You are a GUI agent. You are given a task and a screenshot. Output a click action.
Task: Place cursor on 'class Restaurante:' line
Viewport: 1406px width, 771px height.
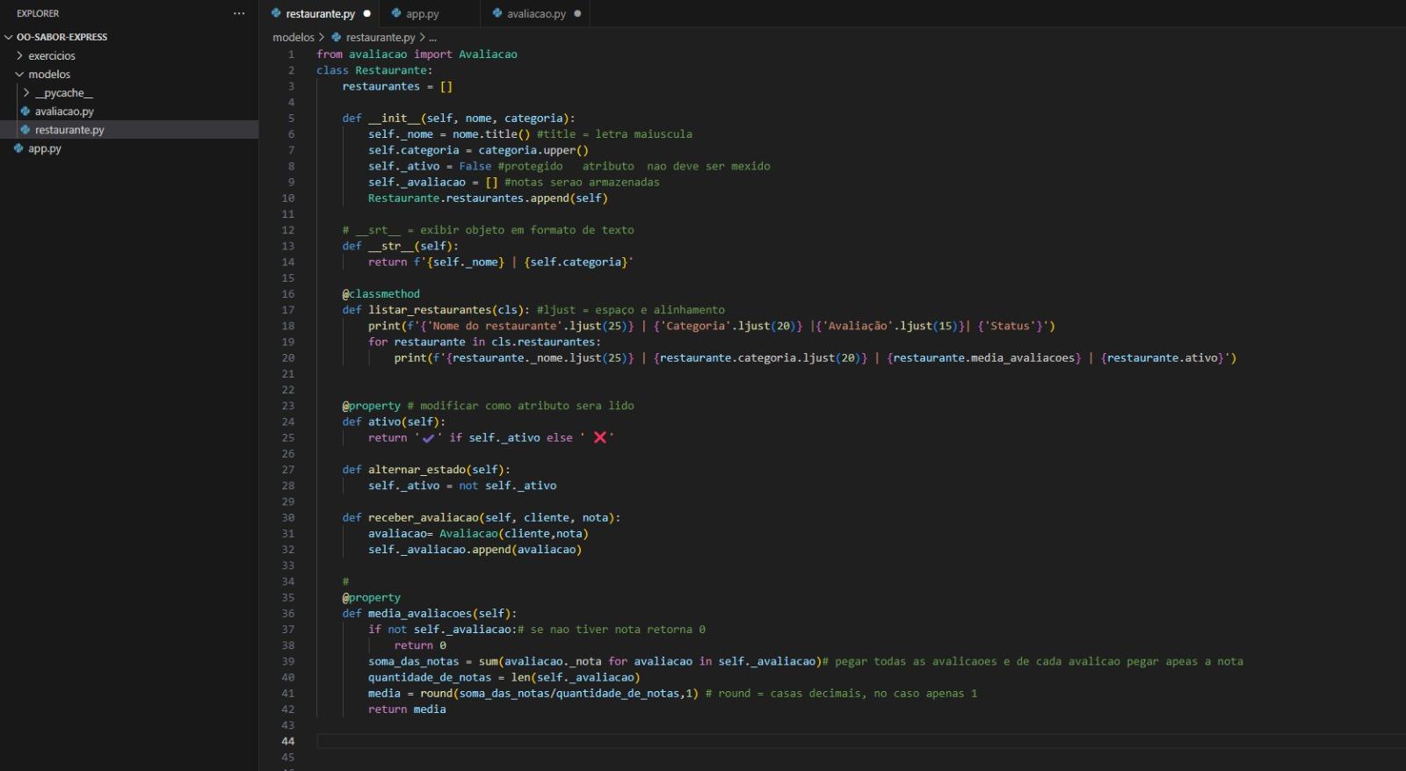[374, 70]
